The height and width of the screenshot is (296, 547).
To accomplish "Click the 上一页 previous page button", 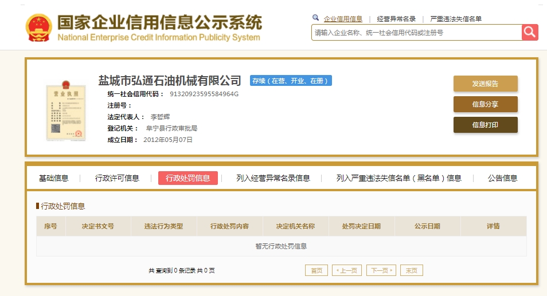I will click(x=347, y=270).
